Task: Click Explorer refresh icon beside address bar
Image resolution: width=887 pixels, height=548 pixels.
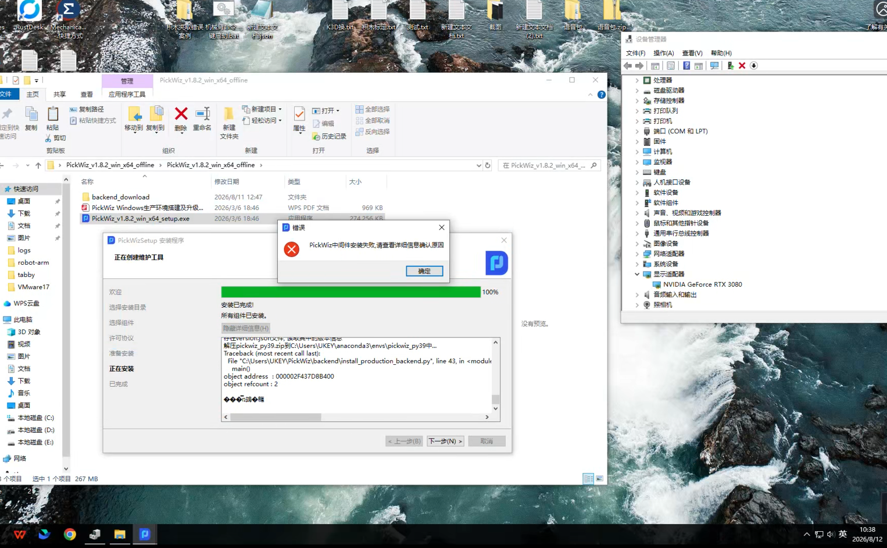Action: (488, 165)
